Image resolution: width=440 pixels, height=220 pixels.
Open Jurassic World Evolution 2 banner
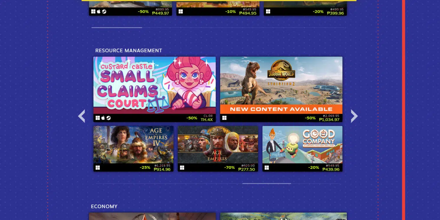[281, 85]
